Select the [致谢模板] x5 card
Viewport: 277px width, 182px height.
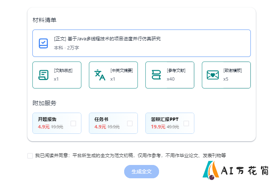226,75
